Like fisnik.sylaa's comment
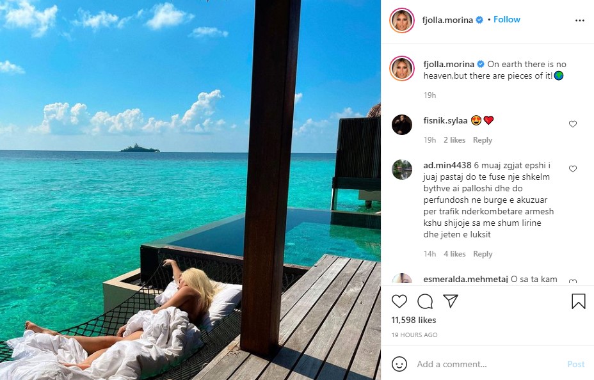This screenshot has width=594, height=380. [573, 124]
